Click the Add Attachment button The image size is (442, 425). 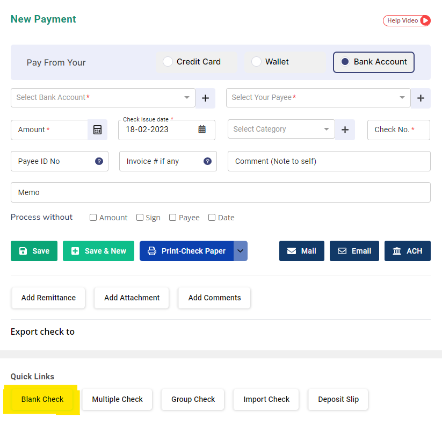tap(132, 298)
